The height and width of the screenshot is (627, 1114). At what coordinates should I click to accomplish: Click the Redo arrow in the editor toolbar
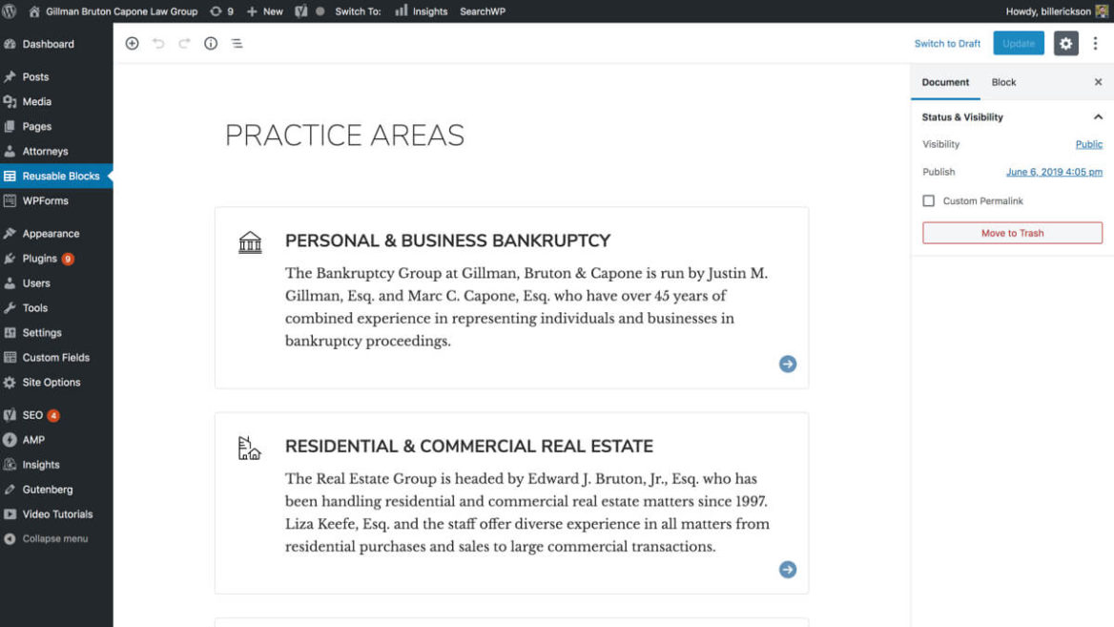tap(183, 43)
